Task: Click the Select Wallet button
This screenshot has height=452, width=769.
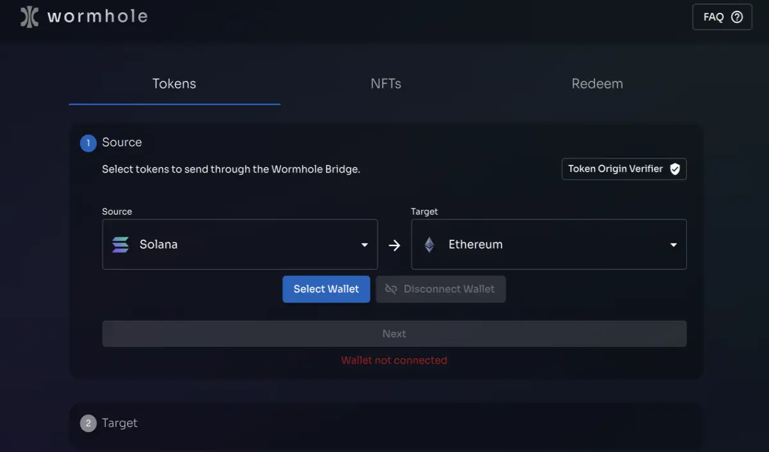Action: click(x=326, y=289)
